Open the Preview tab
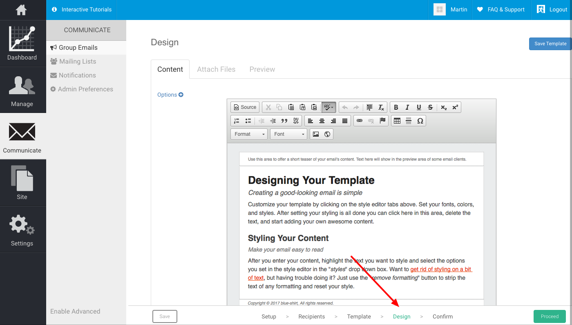572x325 pixels. [262, 69]
